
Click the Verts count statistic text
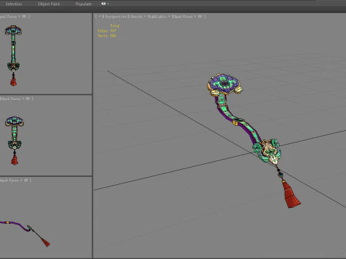click(107, 36)
